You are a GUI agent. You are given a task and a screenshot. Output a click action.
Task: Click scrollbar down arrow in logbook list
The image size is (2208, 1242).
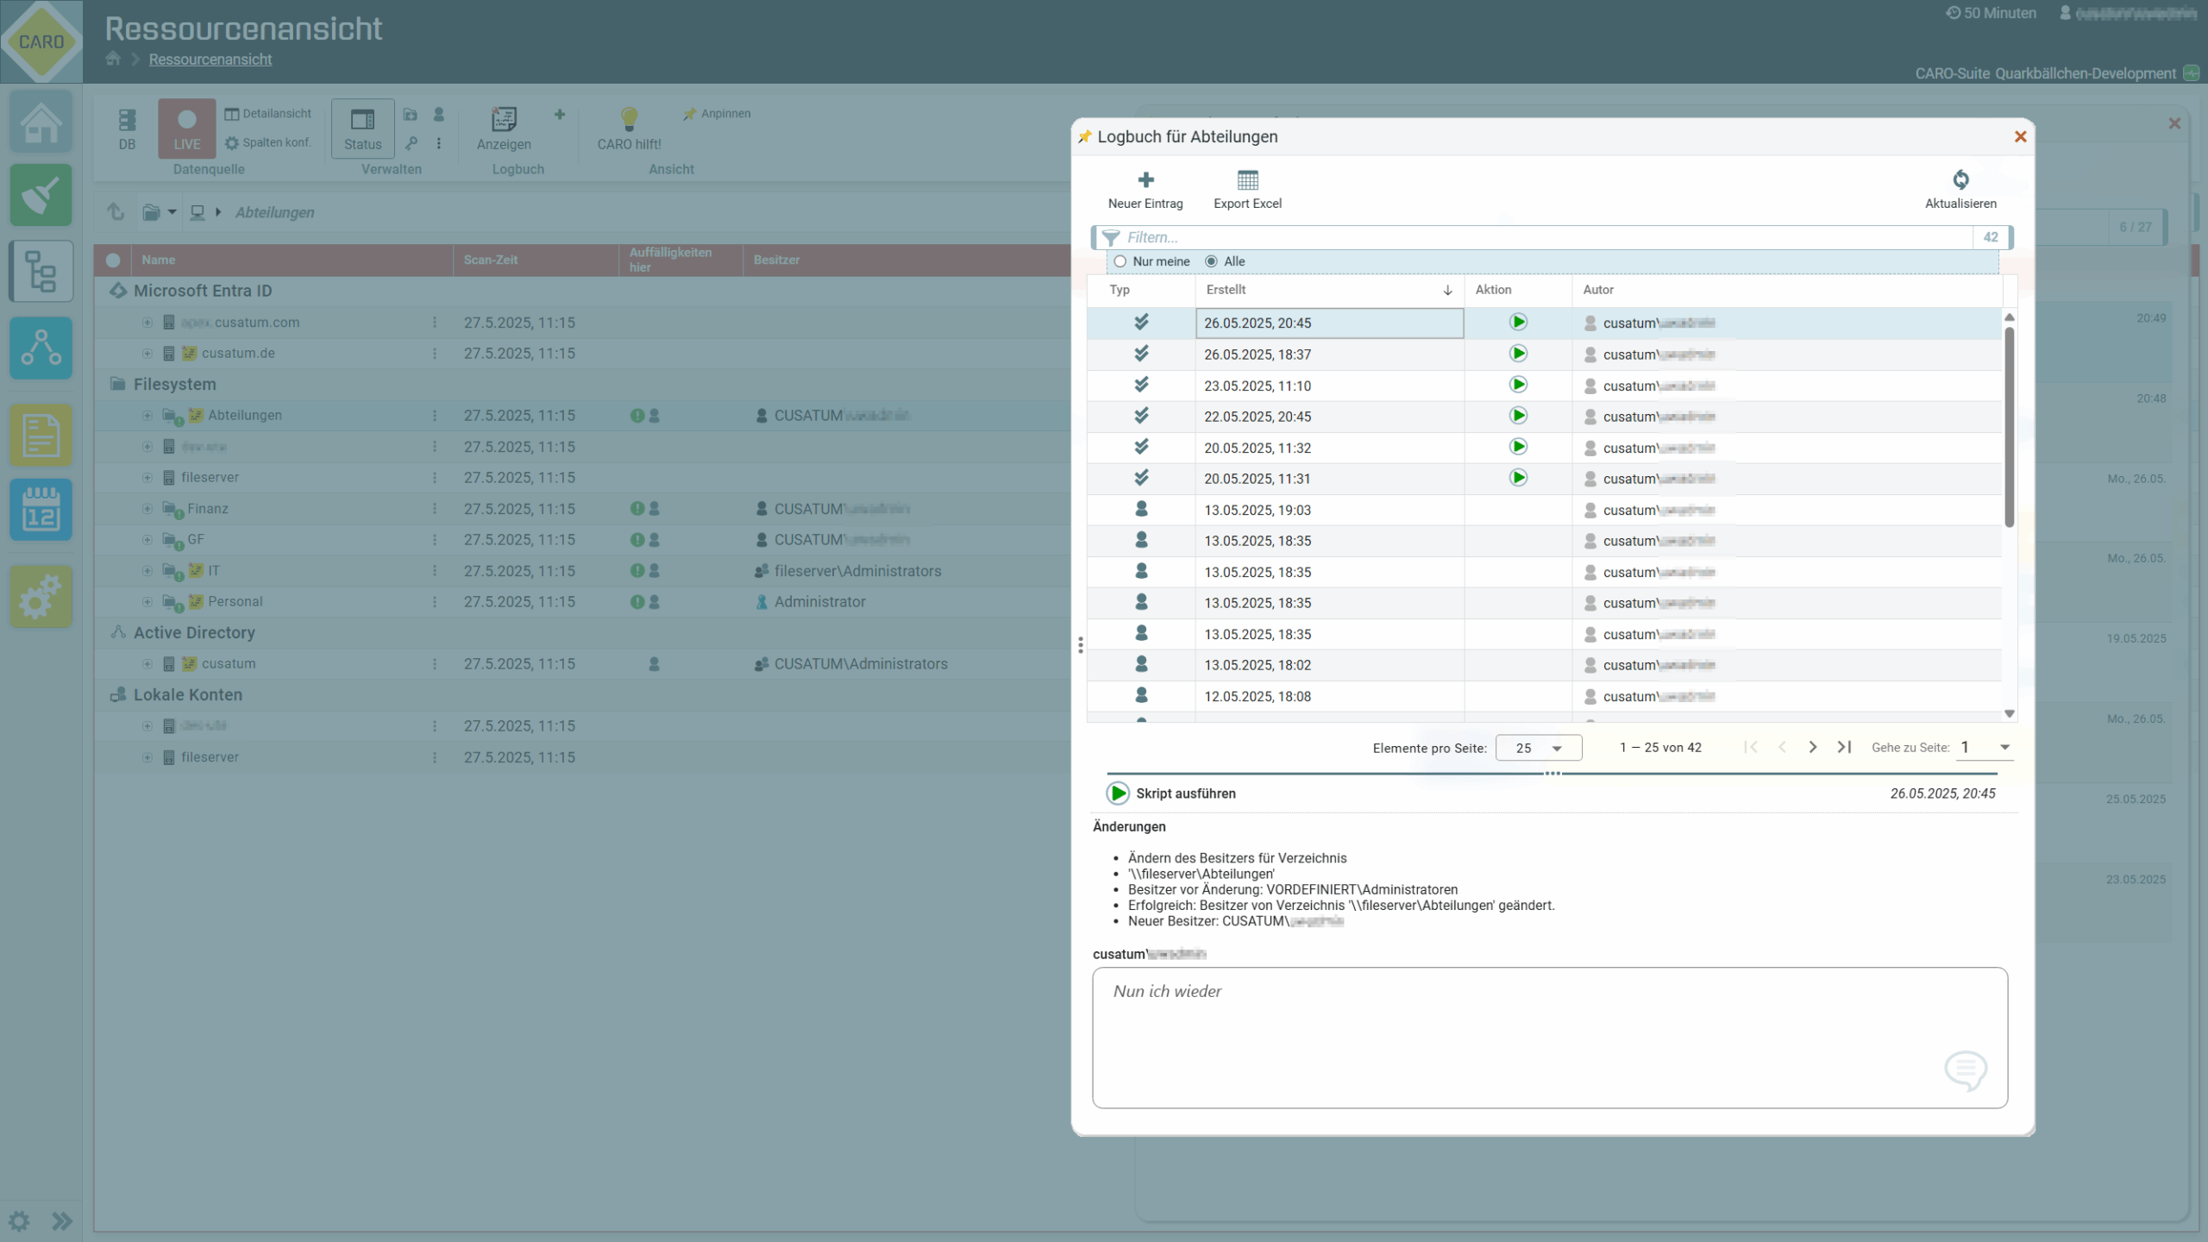(x=2010, y=714)
